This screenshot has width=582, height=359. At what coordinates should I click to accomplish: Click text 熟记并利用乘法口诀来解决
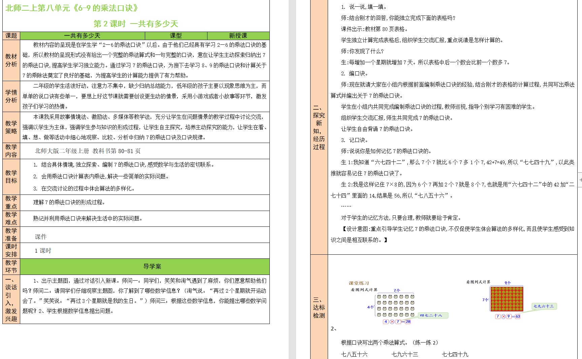[88, 218]
